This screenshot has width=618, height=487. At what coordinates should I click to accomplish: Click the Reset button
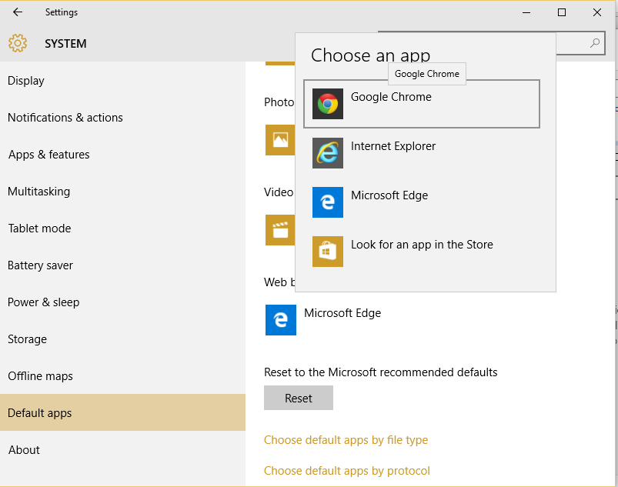tap(299, 398)
